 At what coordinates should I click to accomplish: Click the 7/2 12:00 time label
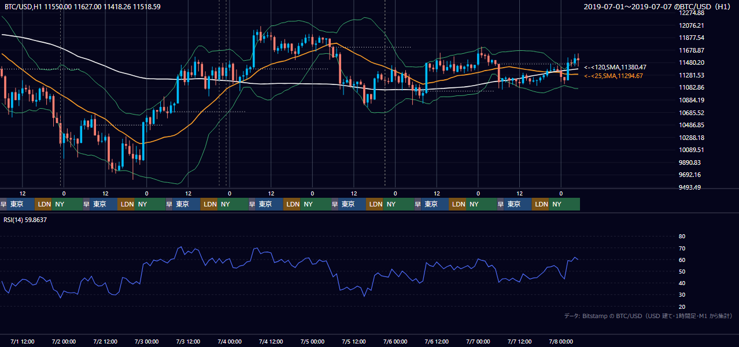coord(105,342)
